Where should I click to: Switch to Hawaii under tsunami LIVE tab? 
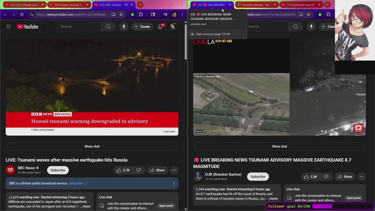[x=24, y=5]
